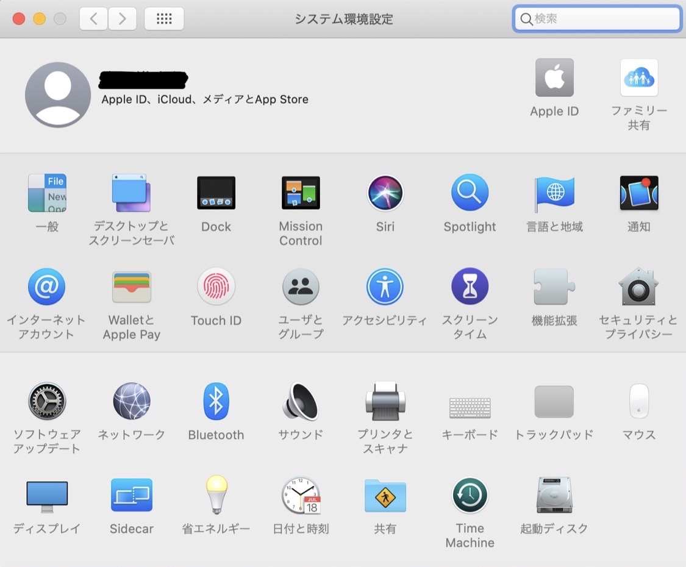Screen dimensions: 686x567
Task: Open ファミリー共有 family sharing icon
Action: [639, 77]
